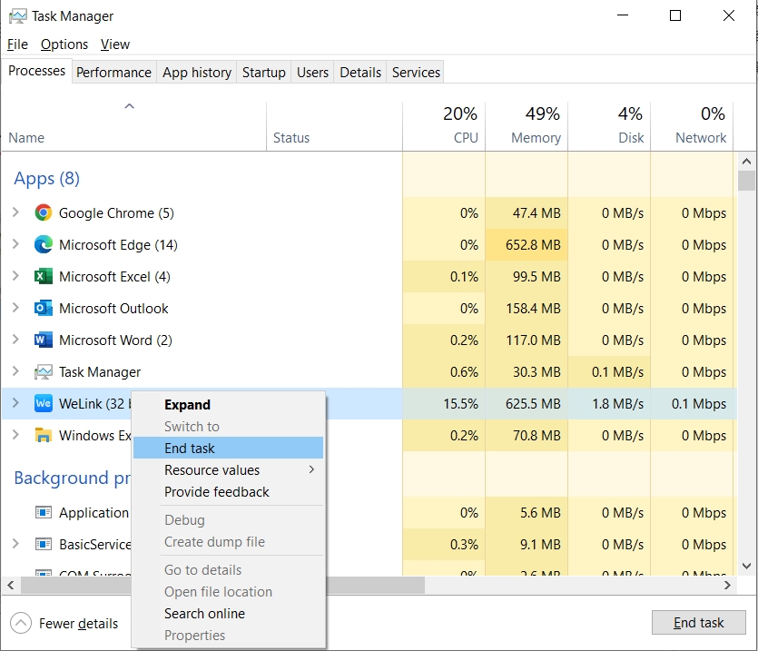Click the WeLink app icon
Screen dimensions: 758x651
(x=43, y=403)
